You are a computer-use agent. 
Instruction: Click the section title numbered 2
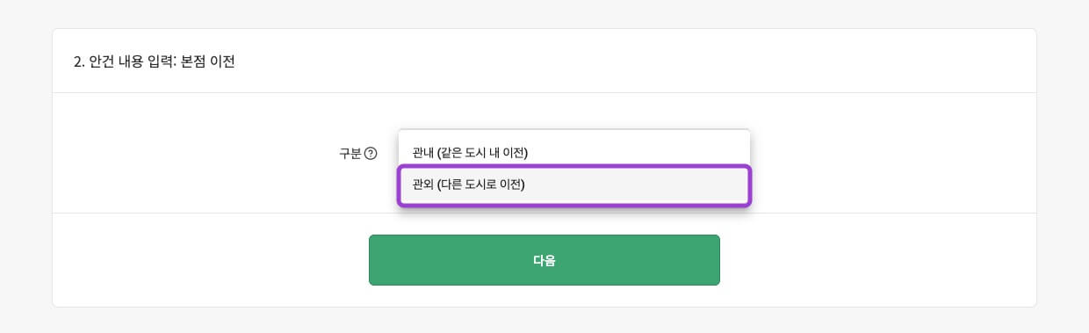(155, 62)
